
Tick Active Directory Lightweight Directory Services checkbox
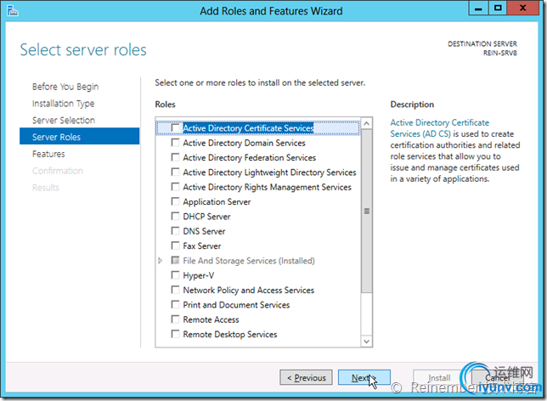pyautogui.click(x=175, y=172)
